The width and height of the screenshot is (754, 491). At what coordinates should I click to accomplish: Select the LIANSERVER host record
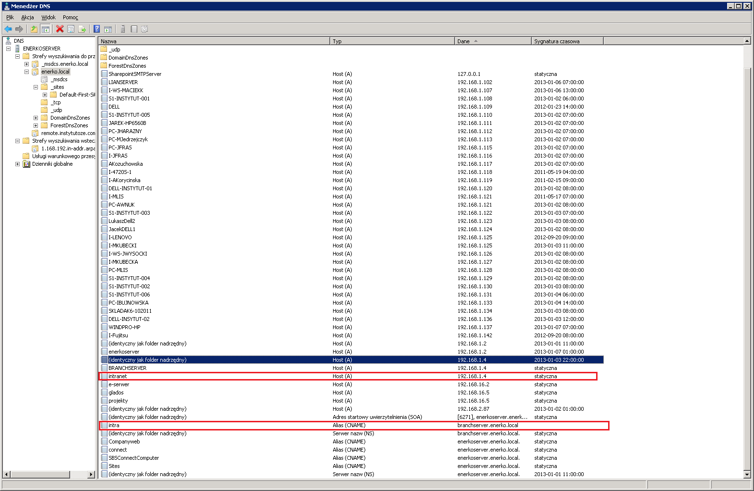[351, 82]
